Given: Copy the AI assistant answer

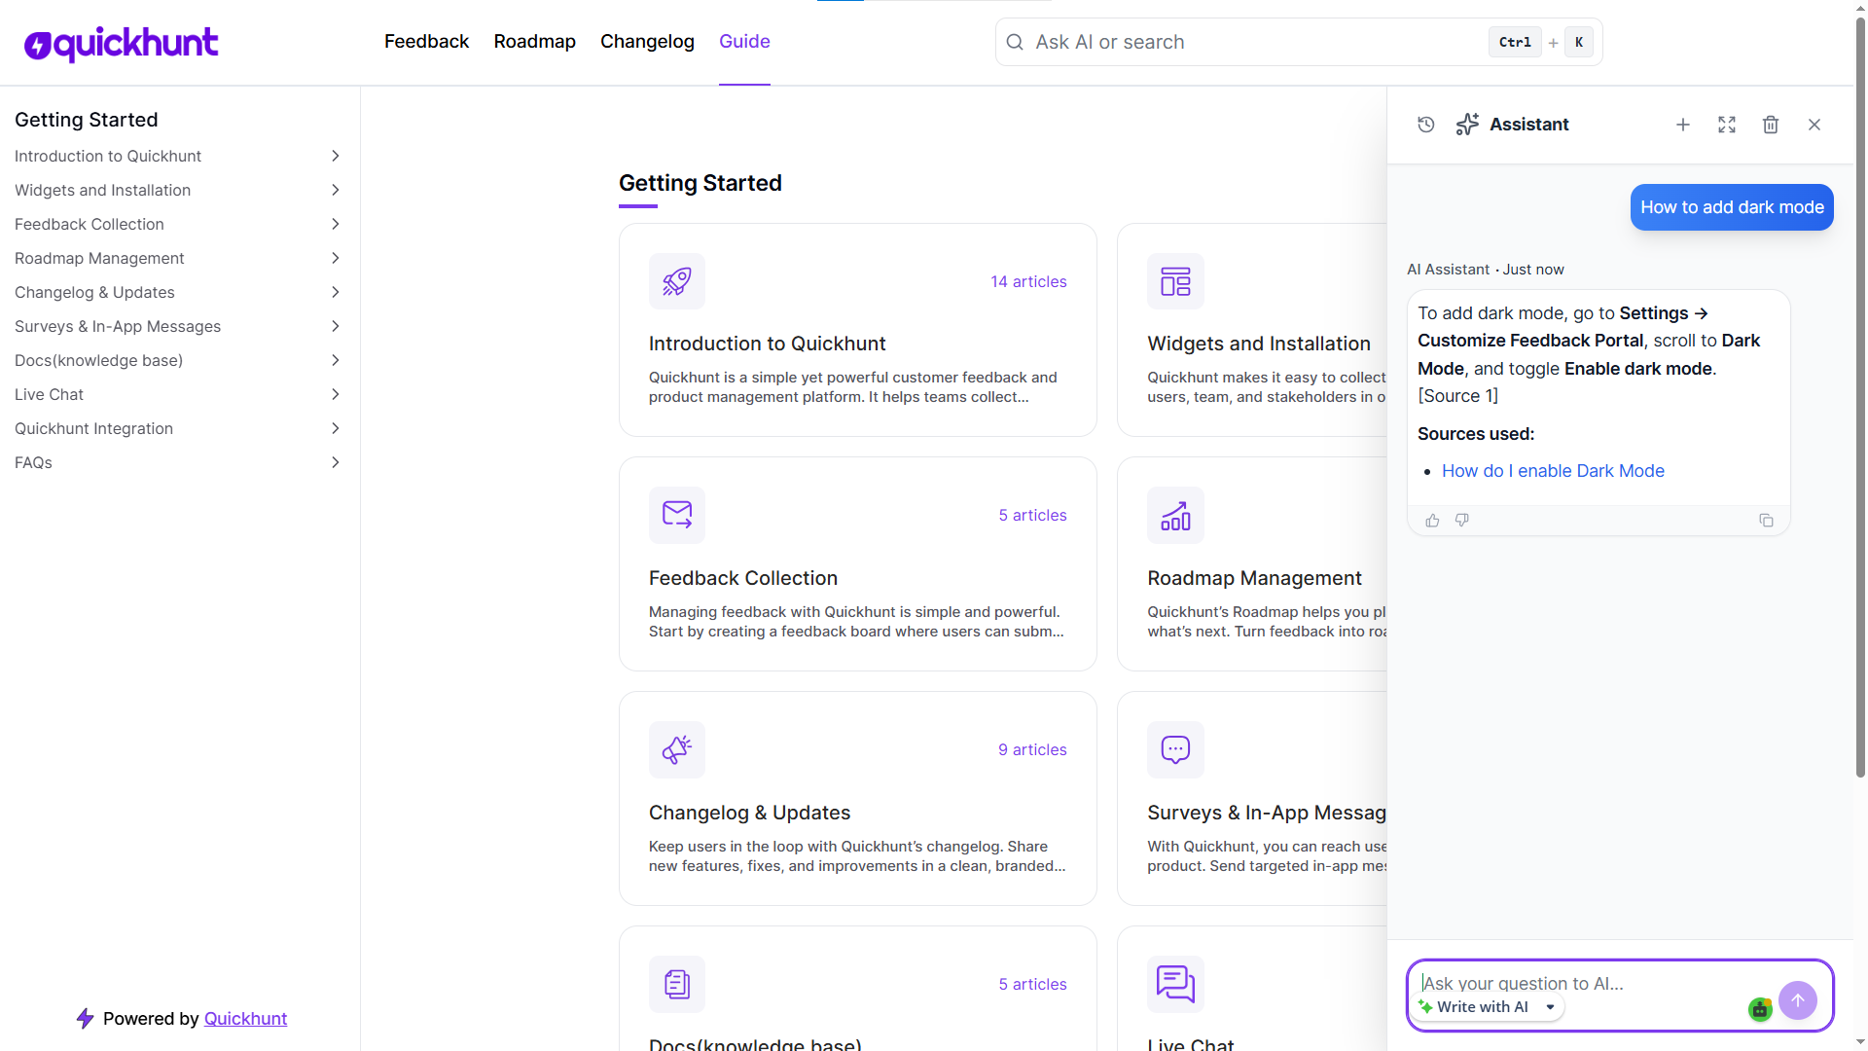Looking at the screenshot, I should click(1767, 521).
